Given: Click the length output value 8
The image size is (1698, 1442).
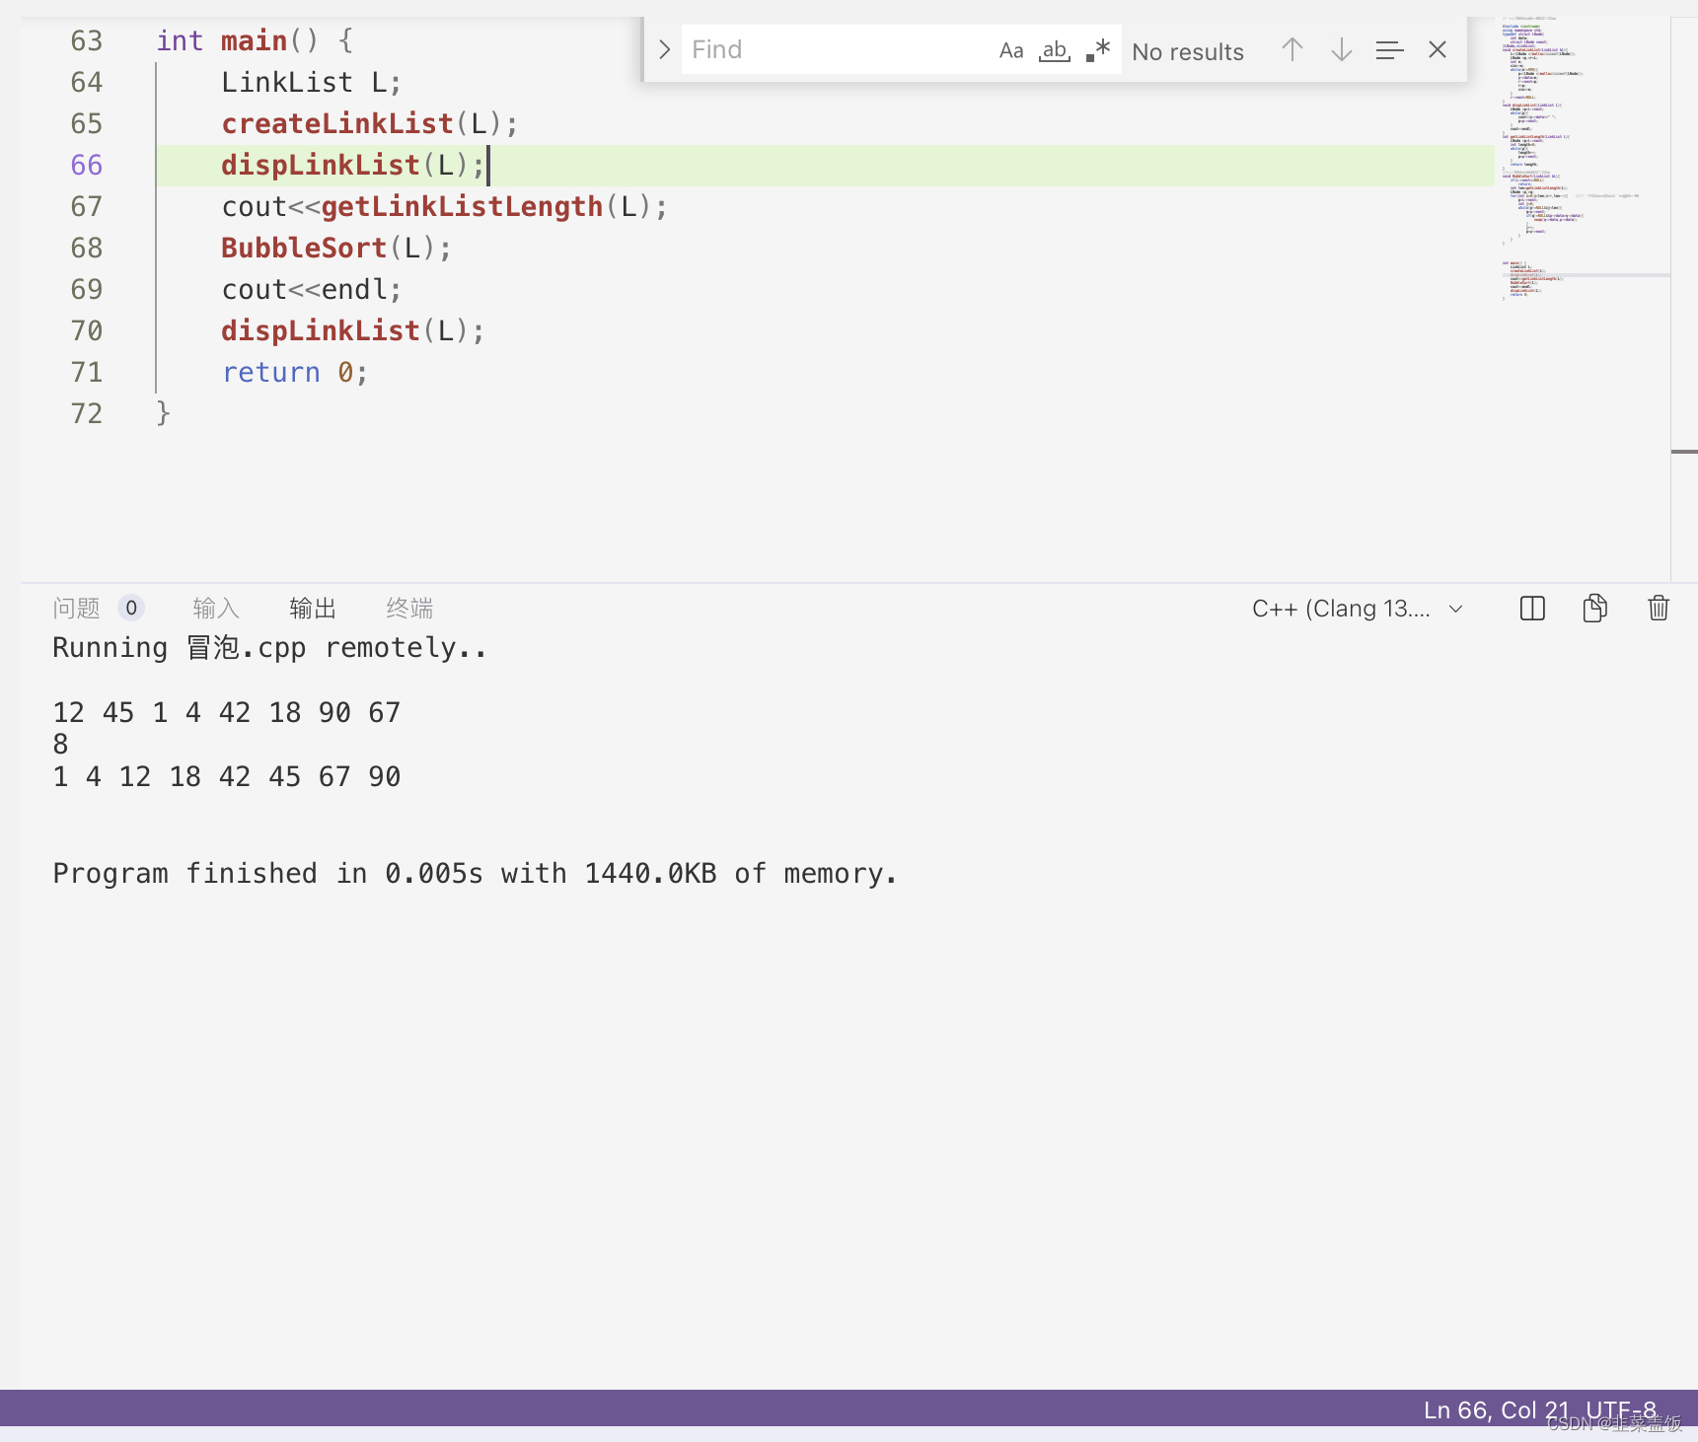Looking at the screenshot, I should coord(61,744).
